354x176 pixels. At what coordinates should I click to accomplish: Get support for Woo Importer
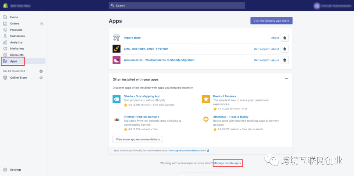262,60
